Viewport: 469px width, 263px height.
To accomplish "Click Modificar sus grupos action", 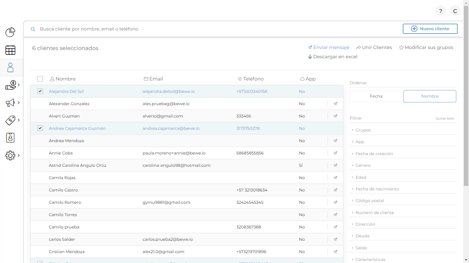I will coord(426,48).
